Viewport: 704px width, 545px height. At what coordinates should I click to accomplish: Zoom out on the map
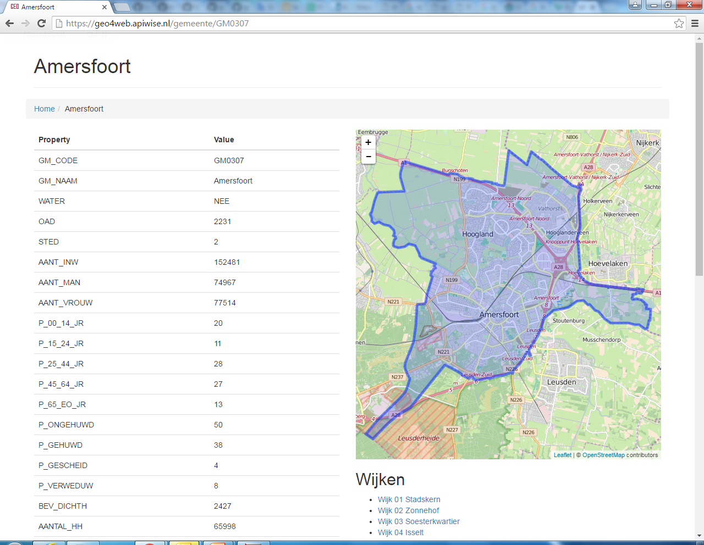point(368,157)
